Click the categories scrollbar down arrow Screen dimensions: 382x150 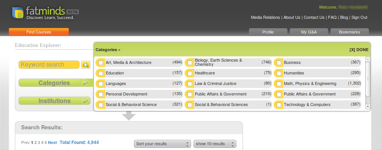[x=368, y=106]
